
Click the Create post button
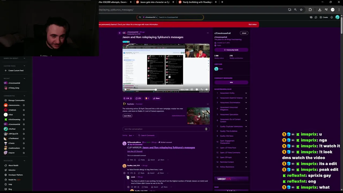click(324, 17)
